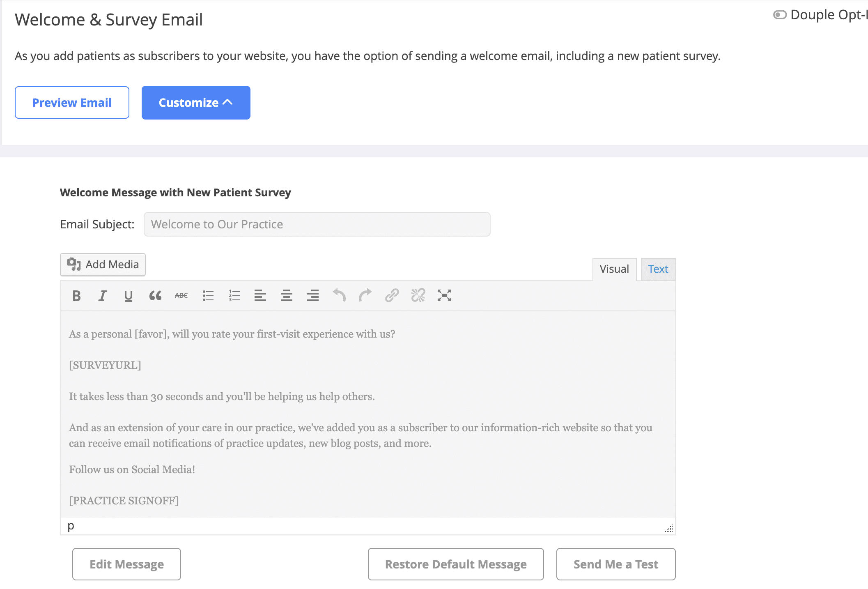Screen dimensions: 868x589
Task: Click the 'And as an extension of your care' paragraph
Action: (361, 435)
